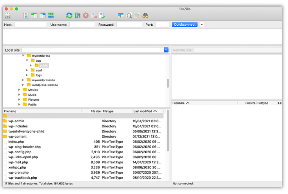Toggle directory comparison icon
The image size is (288, 194).
click(x=129, y=15)
